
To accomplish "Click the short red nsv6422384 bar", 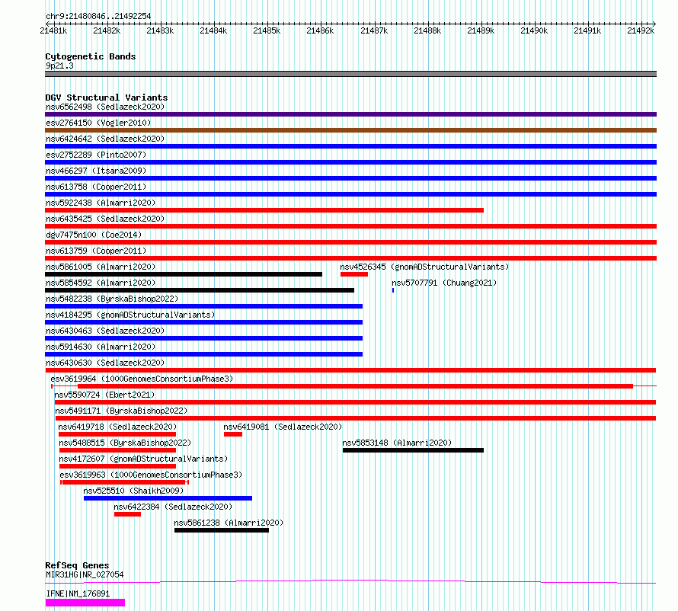I will 127,514.
